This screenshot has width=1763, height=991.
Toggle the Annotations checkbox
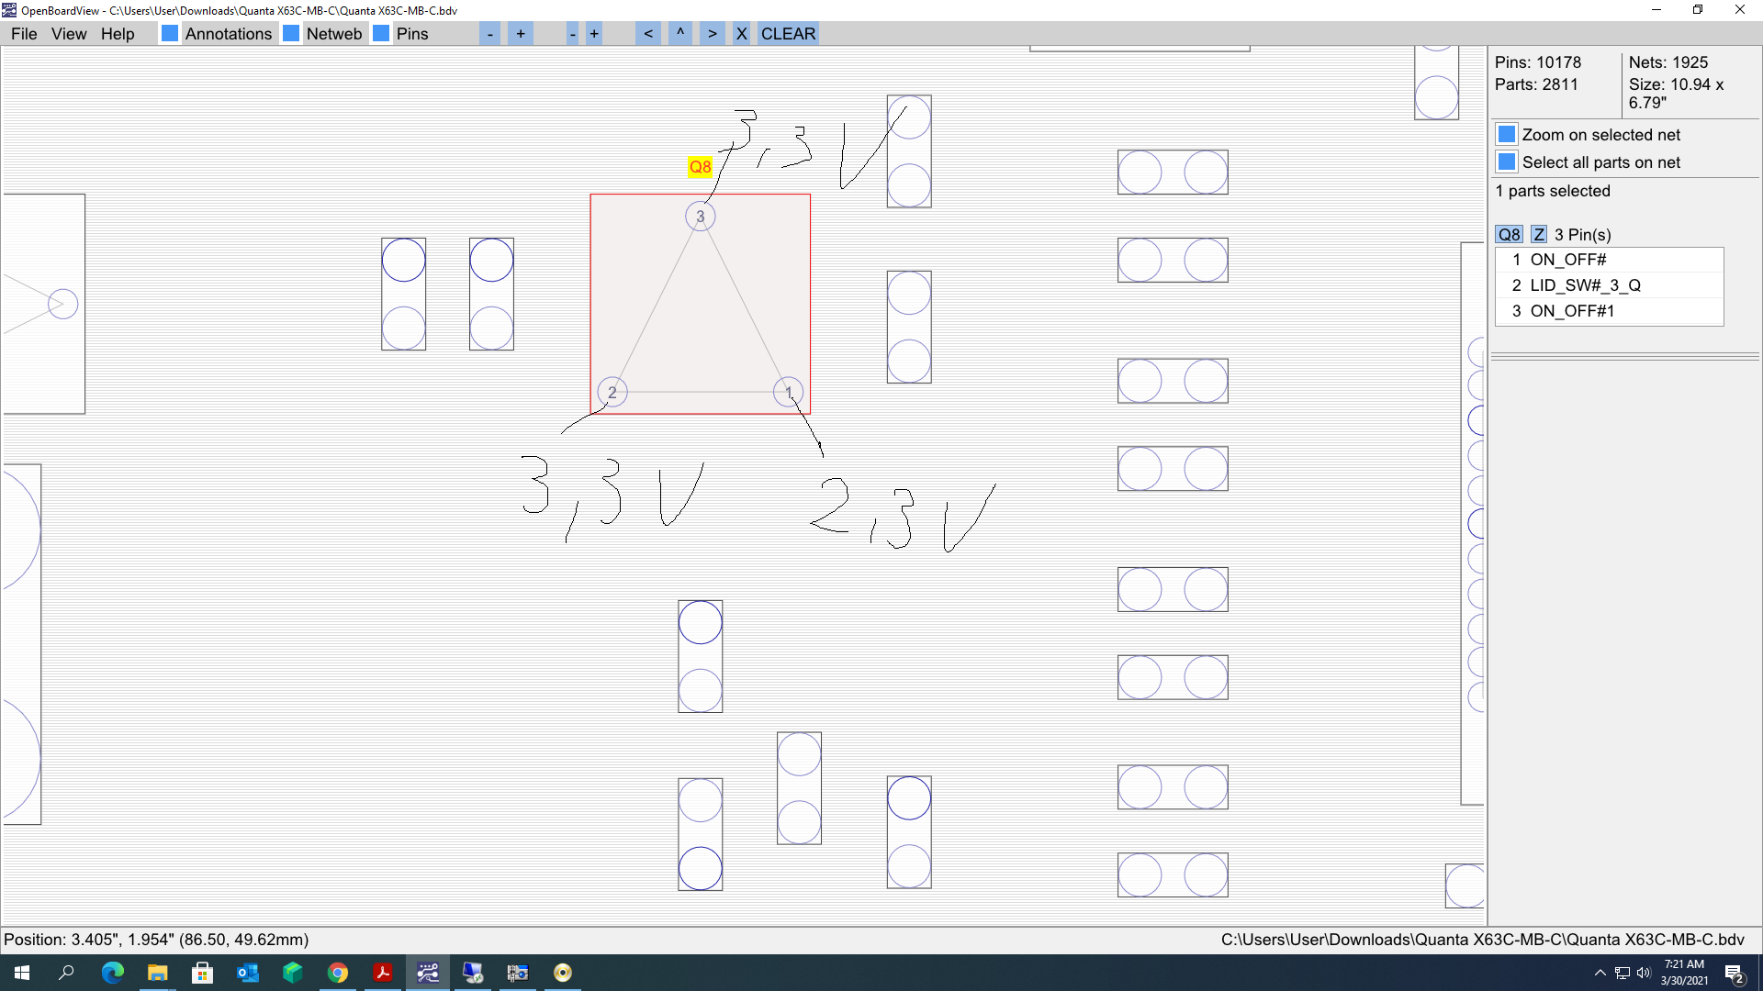(x=170, y=34)
